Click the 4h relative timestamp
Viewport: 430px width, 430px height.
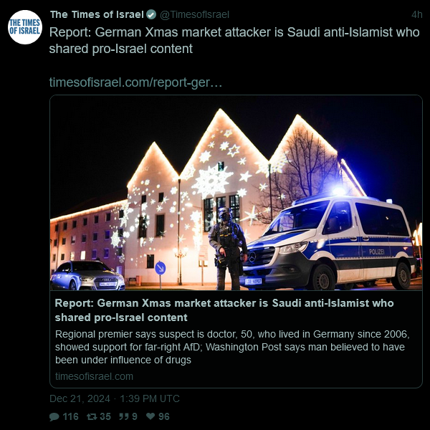[417, 14]
